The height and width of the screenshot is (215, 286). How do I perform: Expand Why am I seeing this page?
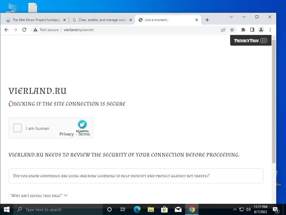pos(39,196)
